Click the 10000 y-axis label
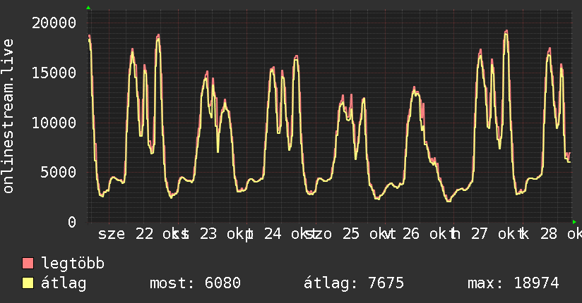This screenshot has width=582, height=303. click(x=54, y=123)
